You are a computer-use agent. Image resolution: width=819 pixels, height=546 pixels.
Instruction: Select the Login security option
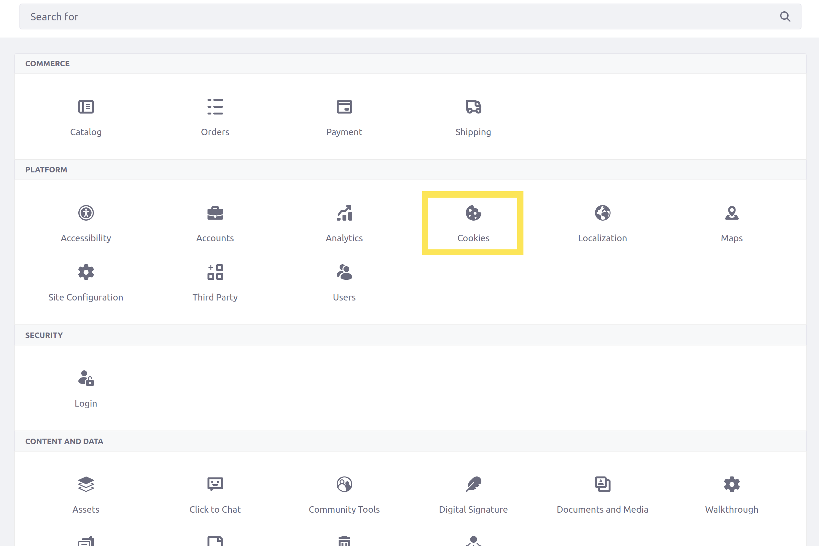85,386
